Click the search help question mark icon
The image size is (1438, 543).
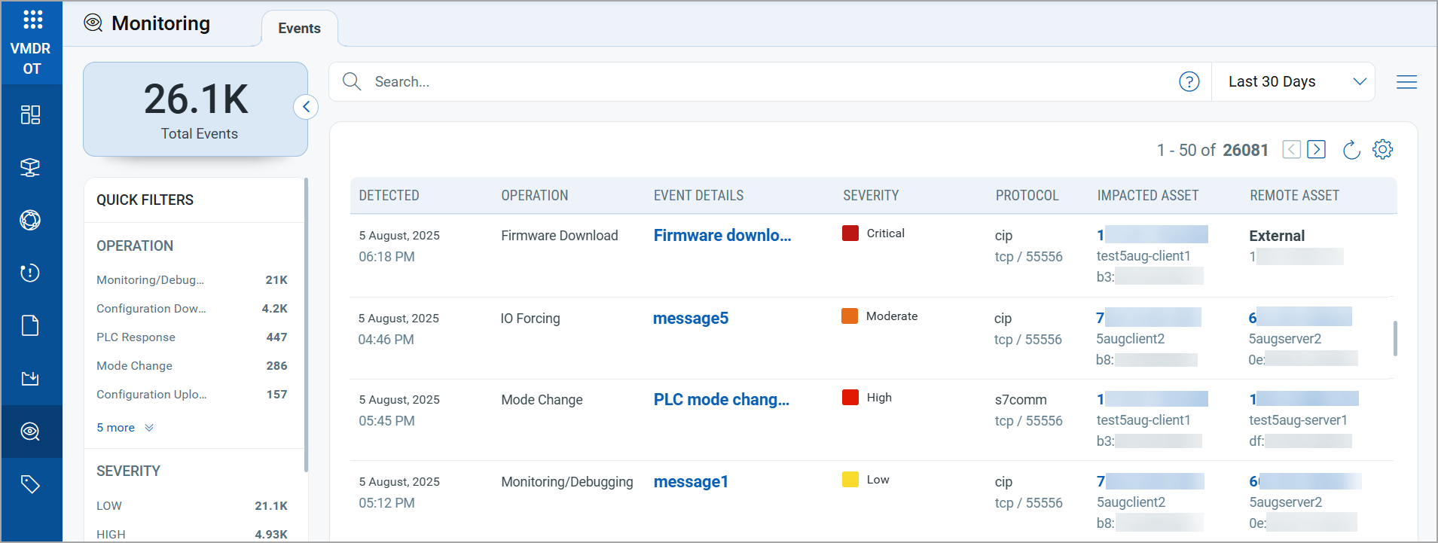1189,81
